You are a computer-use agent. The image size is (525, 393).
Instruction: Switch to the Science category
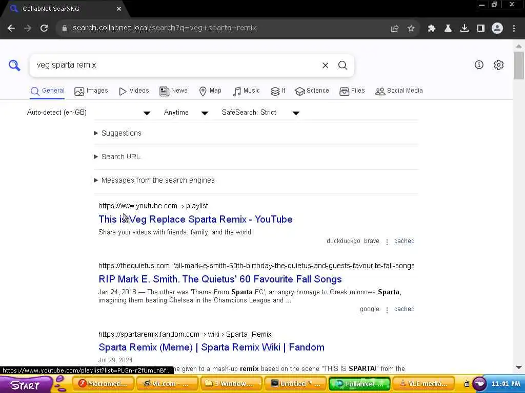click(x=312, y=91)
